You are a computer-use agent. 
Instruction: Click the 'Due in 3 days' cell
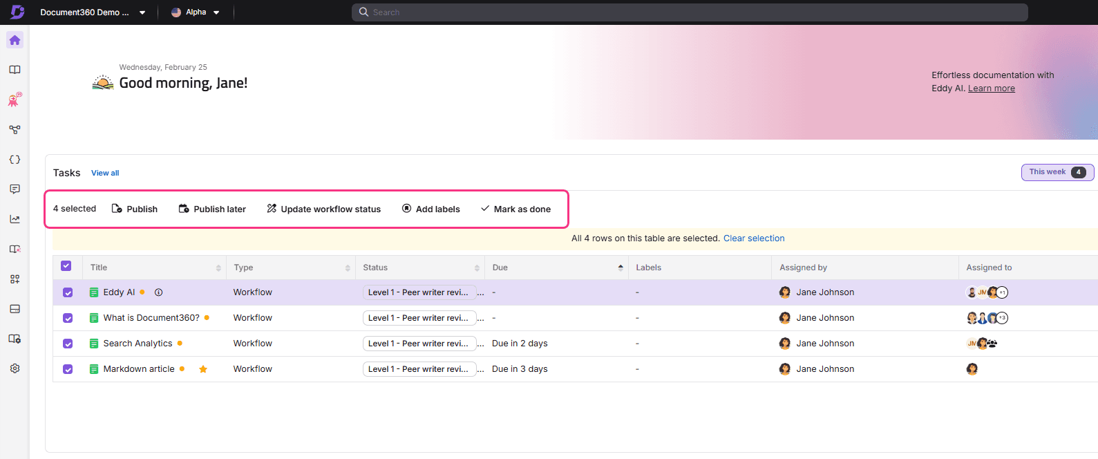tap(520, 369)
